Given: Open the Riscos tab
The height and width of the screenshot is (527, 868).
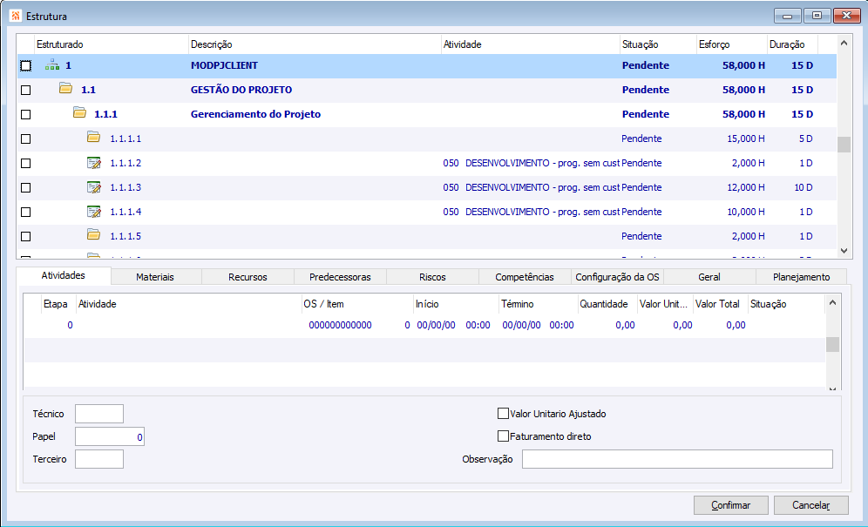Looking at the screenshot, I should point(432,277).
